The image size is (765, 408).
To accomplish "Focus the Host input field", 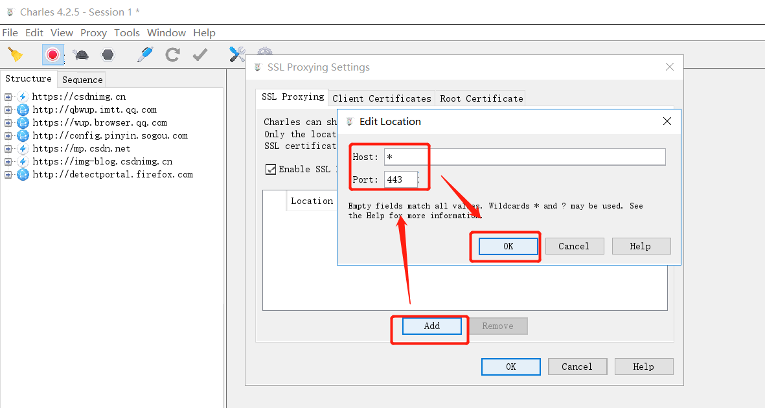I will point(525,157).
